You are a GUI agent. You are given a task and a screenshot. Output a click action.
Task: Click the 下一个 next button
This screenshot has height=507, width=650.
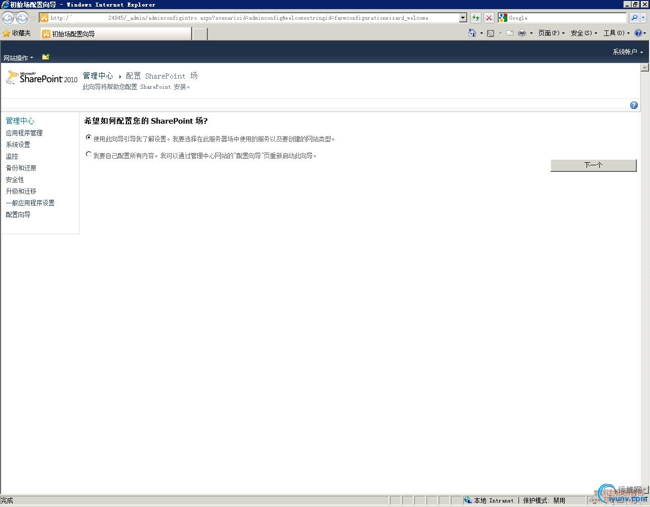click(593, 165)
